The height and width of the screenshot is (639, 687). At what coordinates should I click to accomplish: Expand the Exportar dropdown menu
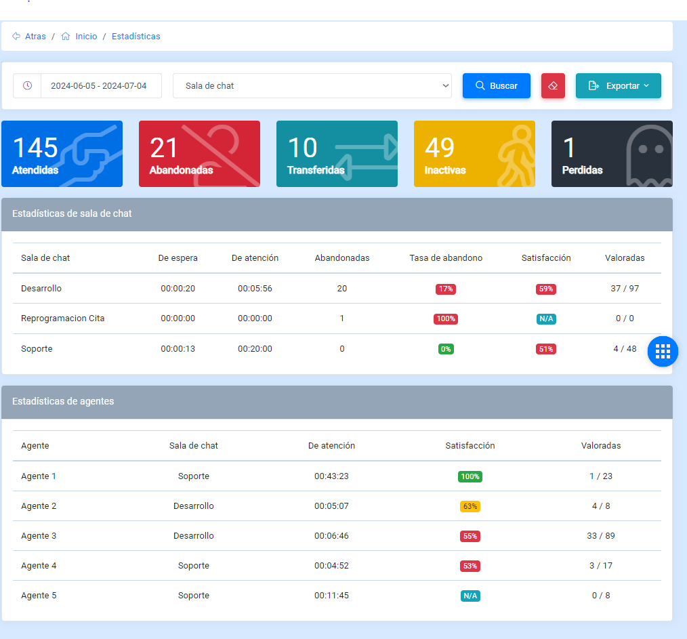[x=618, y=86]
